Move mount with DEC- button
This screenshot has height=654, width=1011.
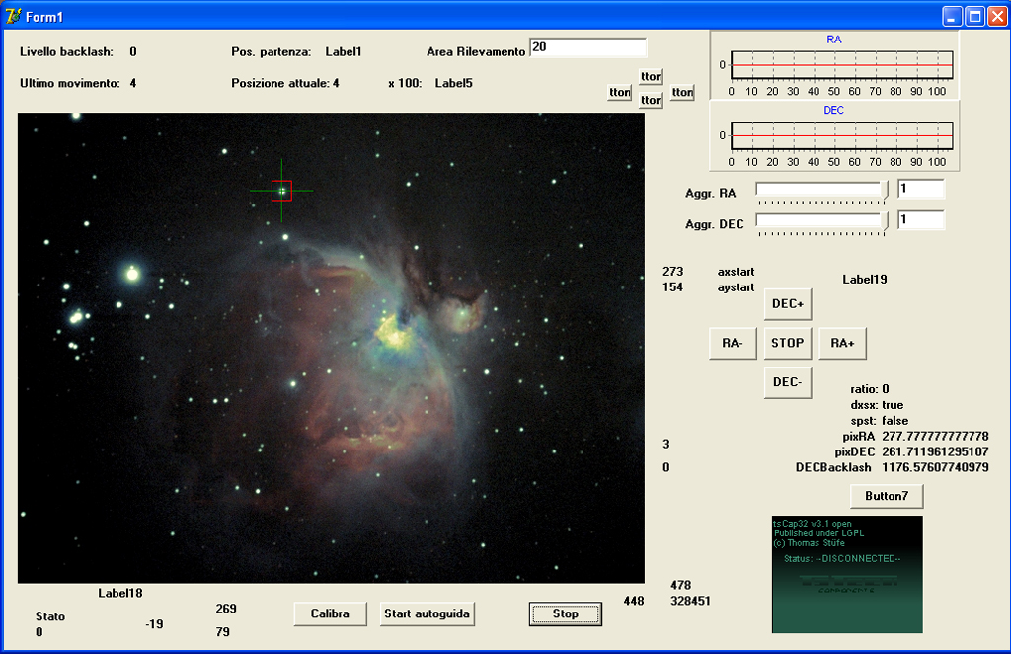click(x=788, y=382)
